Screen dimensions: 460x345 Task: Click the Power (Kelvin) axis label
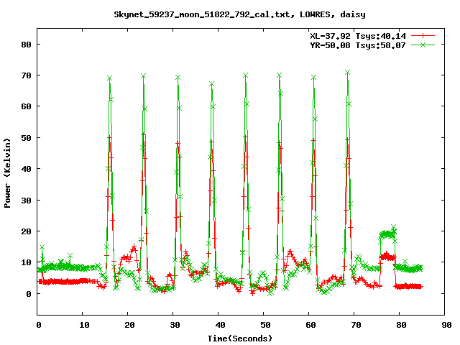pos(7,173)
